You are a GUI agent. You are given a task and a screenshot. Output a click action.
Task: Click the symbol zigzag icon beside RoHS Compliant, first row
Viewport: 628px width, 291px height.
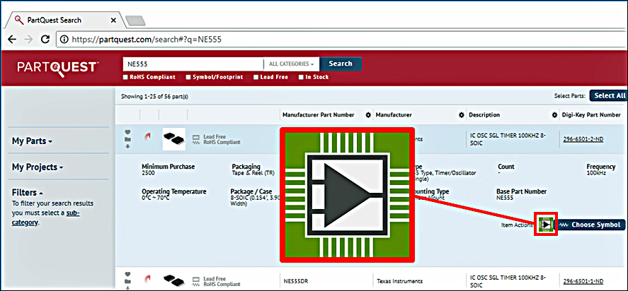point(196,142)
